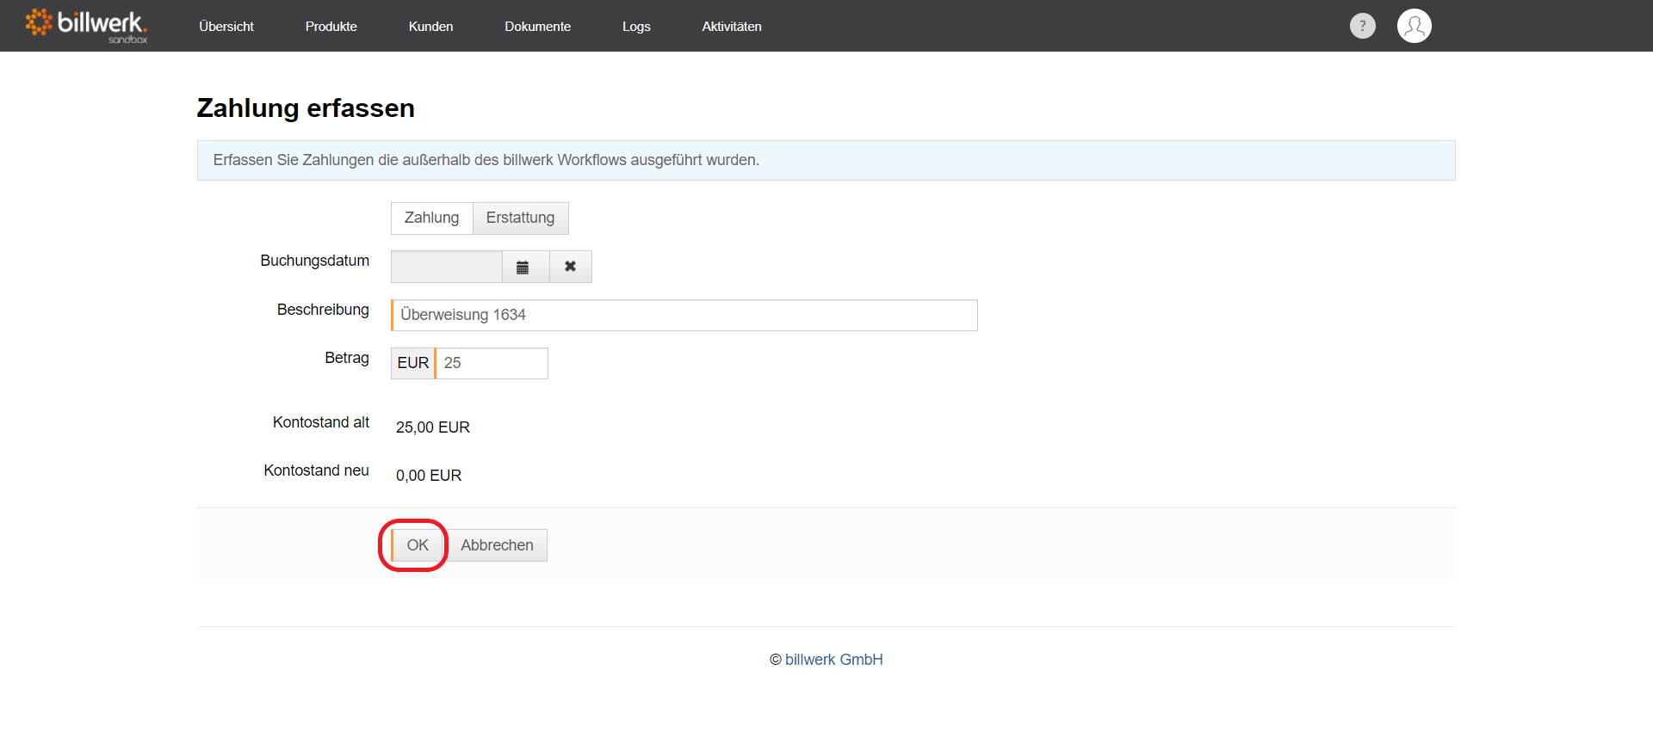Open the Logs menu
This screenshot has height=750, width=1653.
pos(636,27)
